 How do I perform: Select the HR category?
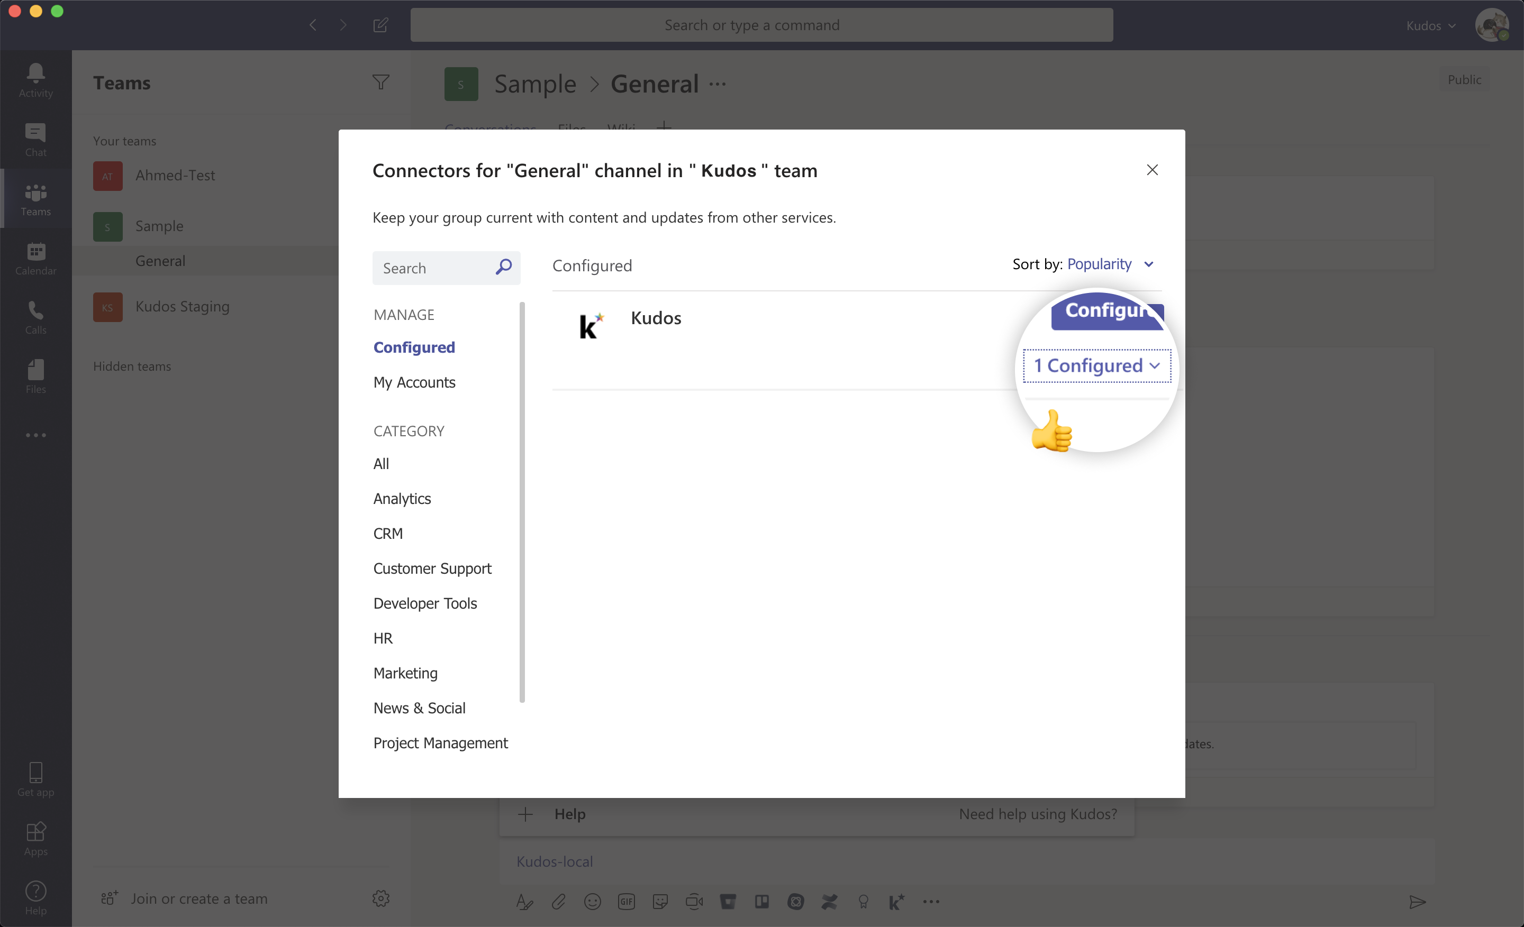383,638
